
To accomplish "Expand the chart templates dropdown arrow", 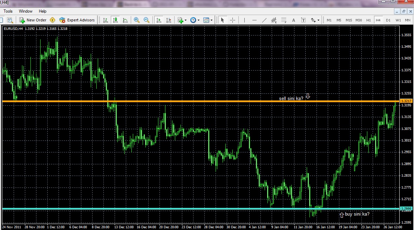I will (211, 20).
